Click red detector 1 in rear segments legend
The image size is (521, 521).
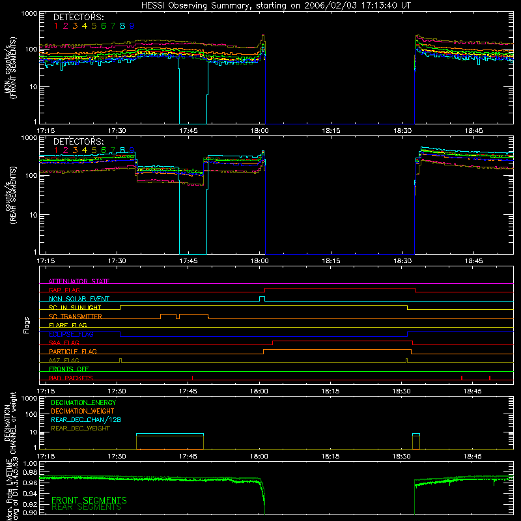click(x=56, y=150)
